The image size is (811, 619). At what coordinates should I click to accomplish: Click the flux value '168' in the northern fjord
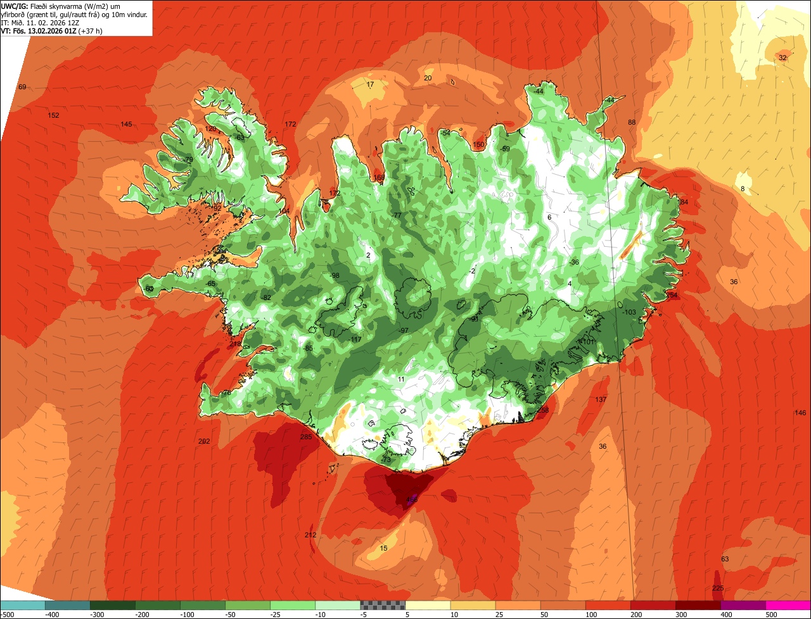coord(379,178)
